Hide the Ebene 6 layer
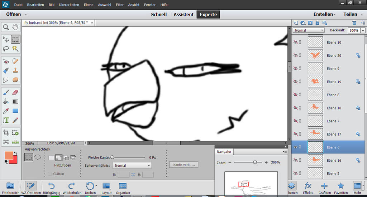Screen dimensions: 367x197 295,147
